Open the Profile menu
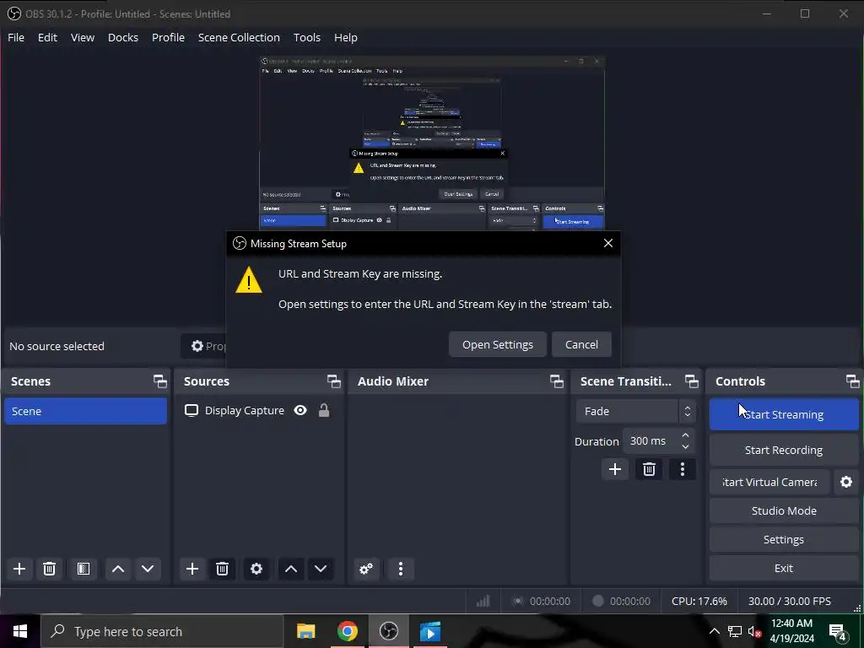The image size is (864, 648). [168, 37]
